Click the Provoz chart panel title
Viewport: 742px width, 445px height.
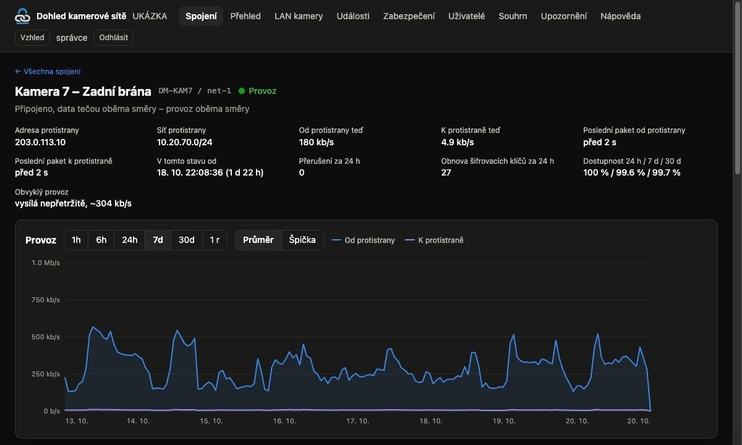[x=41, y=240]
